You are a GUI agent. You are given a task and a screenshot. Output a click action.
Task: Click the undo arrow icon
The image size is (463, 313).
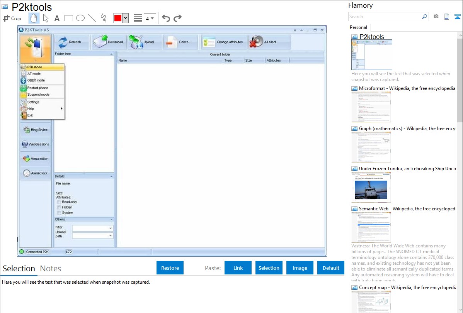coord(166,18)
